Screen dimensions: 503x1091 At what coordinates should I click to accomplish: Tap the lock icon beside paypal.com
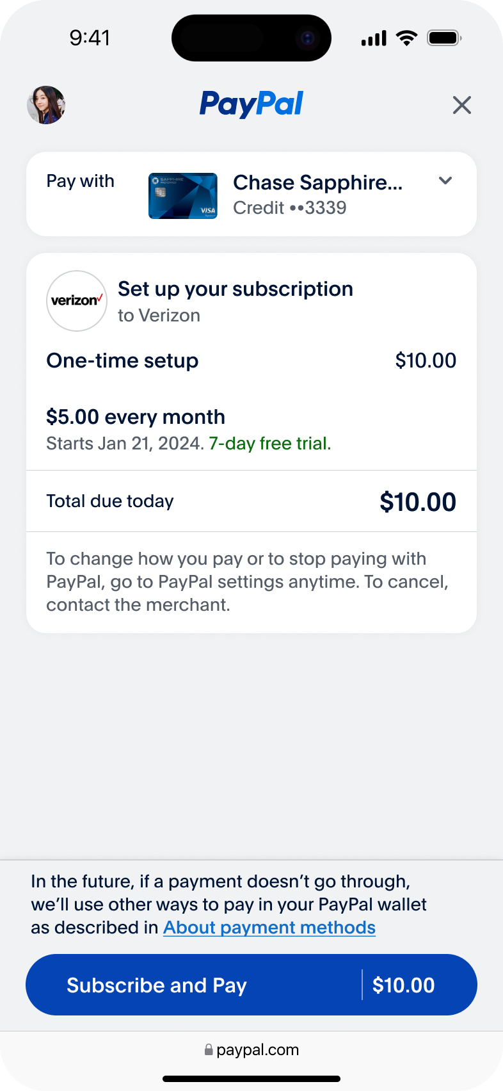tap(209, 1050)
